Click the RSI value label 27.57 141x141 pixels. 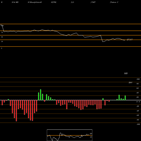[x=130, y=39]
